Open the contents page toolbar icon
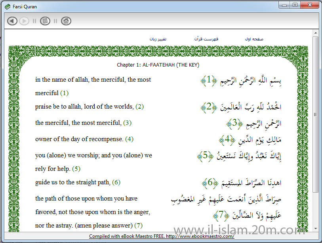Screen dimensions: 322x243 pos(45,21)
